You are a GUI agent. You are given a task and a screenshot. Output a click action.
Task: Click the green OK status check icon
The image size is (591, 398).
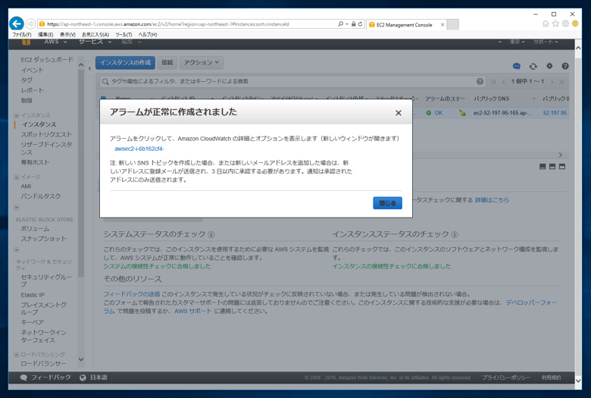pyautogui.click(x=428, y=113)
